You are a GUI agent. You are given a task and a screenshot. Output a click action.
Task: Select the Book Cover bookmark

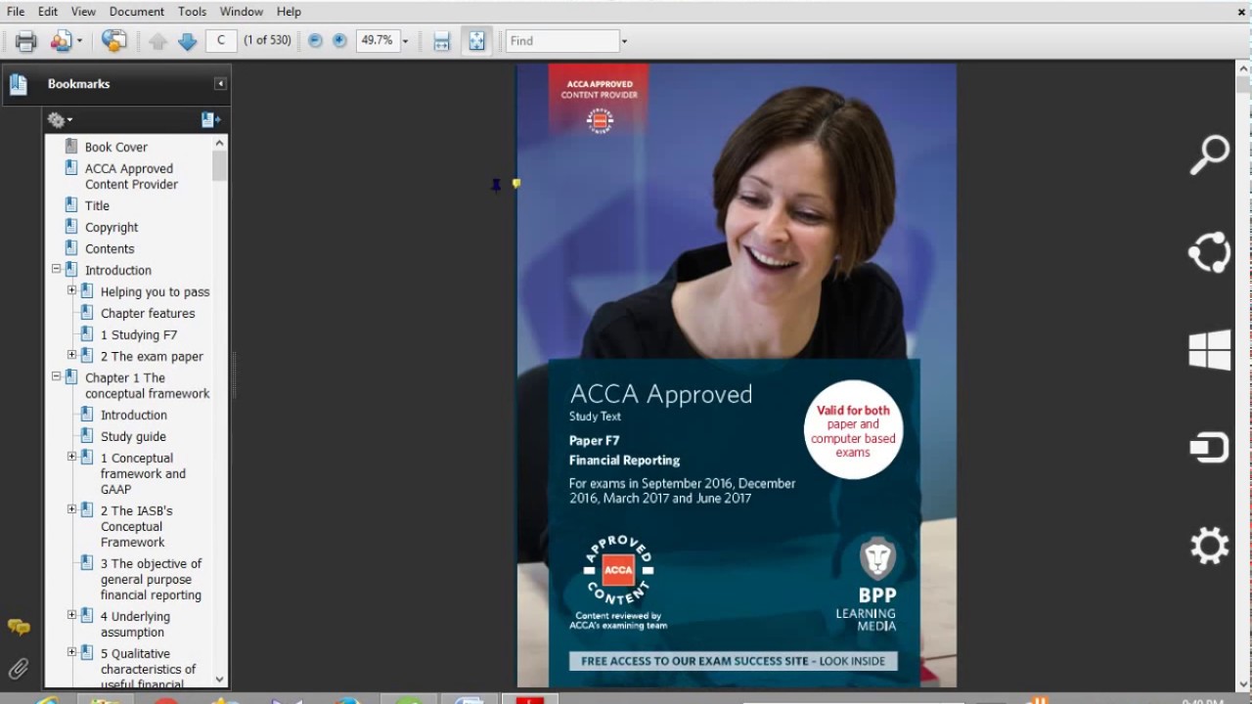tap(115, 147)
